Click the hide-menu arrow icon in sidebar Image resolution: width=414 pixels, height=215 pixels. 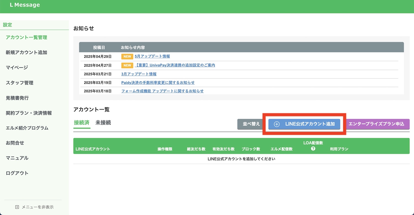coord(17,207)
